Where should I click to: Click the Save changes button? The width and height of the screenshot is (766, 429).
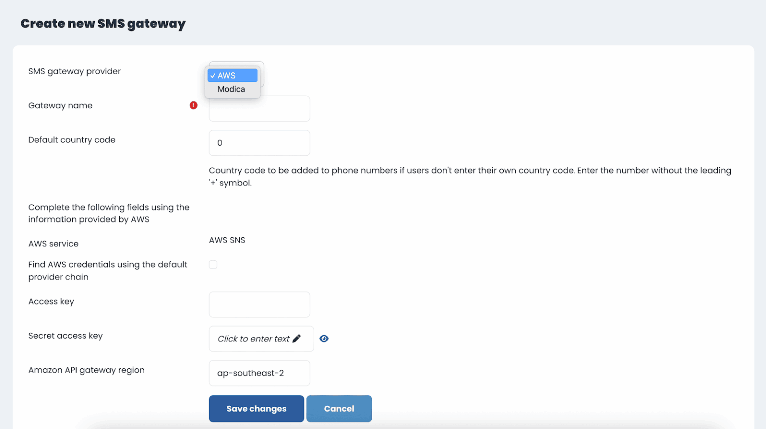tap(256, 408)
